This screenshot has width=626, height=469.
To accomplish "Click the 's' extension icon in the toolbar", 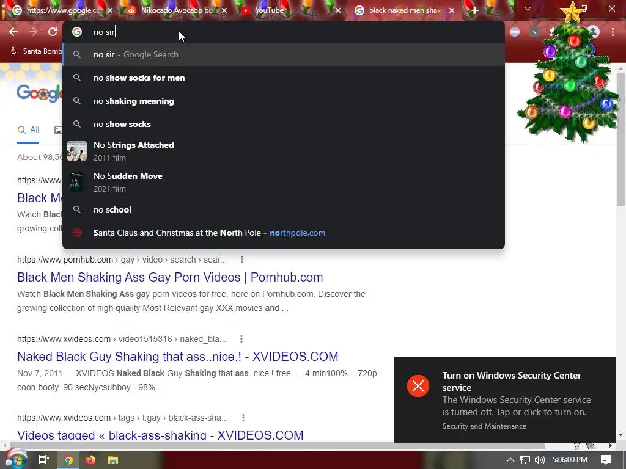I will click(534, 32).
